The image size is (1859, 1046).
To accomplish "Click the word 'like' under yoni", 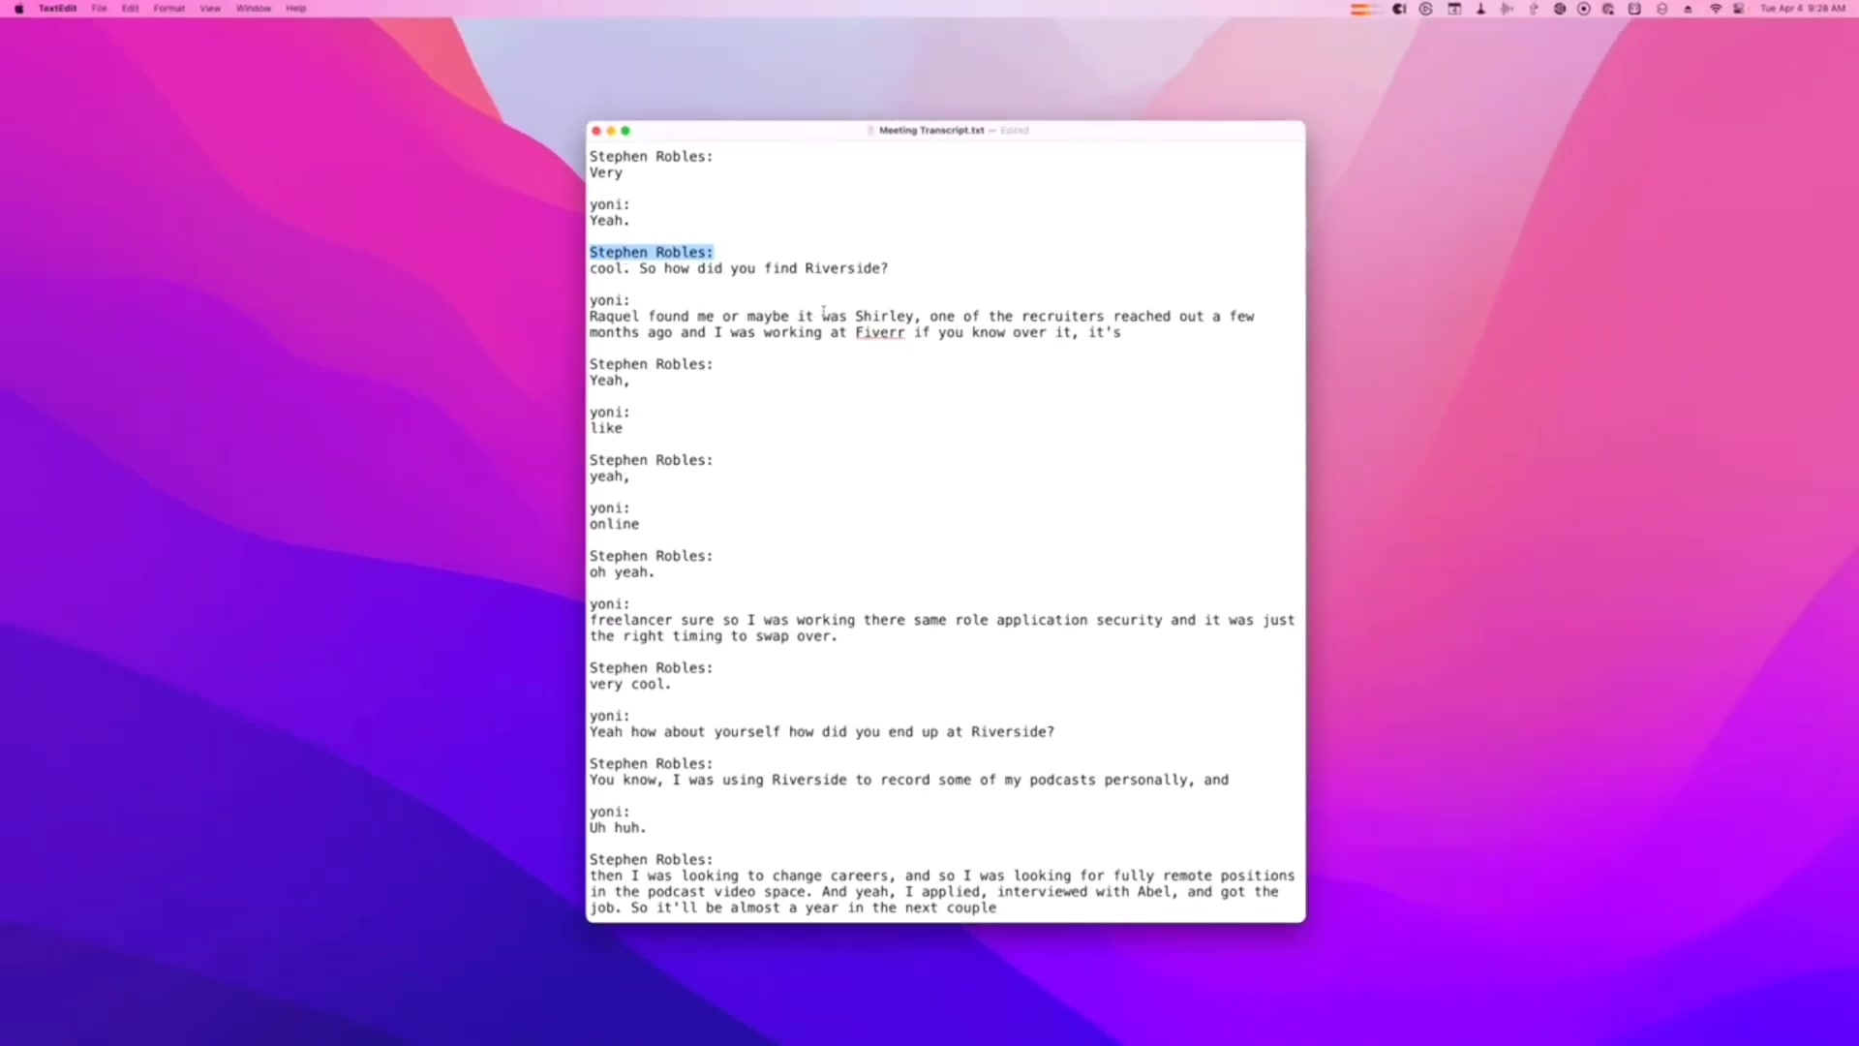I will click(x=606, y=428).
